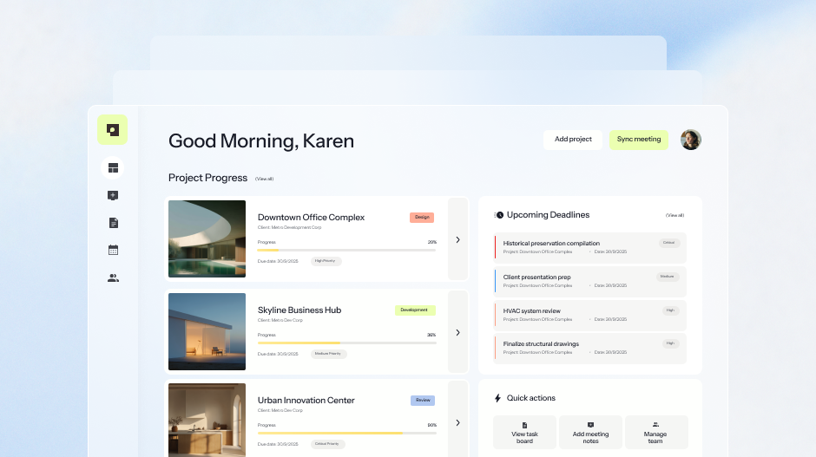Click Karen's profile avatar

point(691,140)
